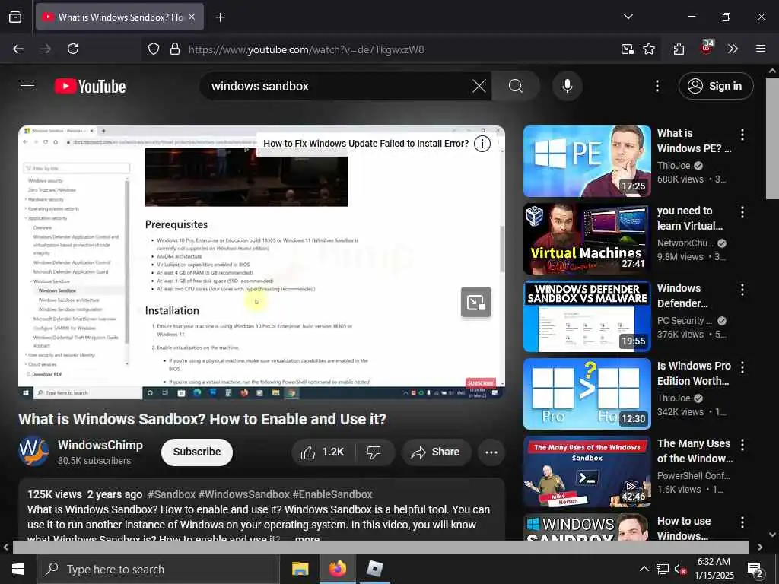Open YouTube settings three-dot menu
779x584 pixels.
pyautogui.click(x=657, y=86)
